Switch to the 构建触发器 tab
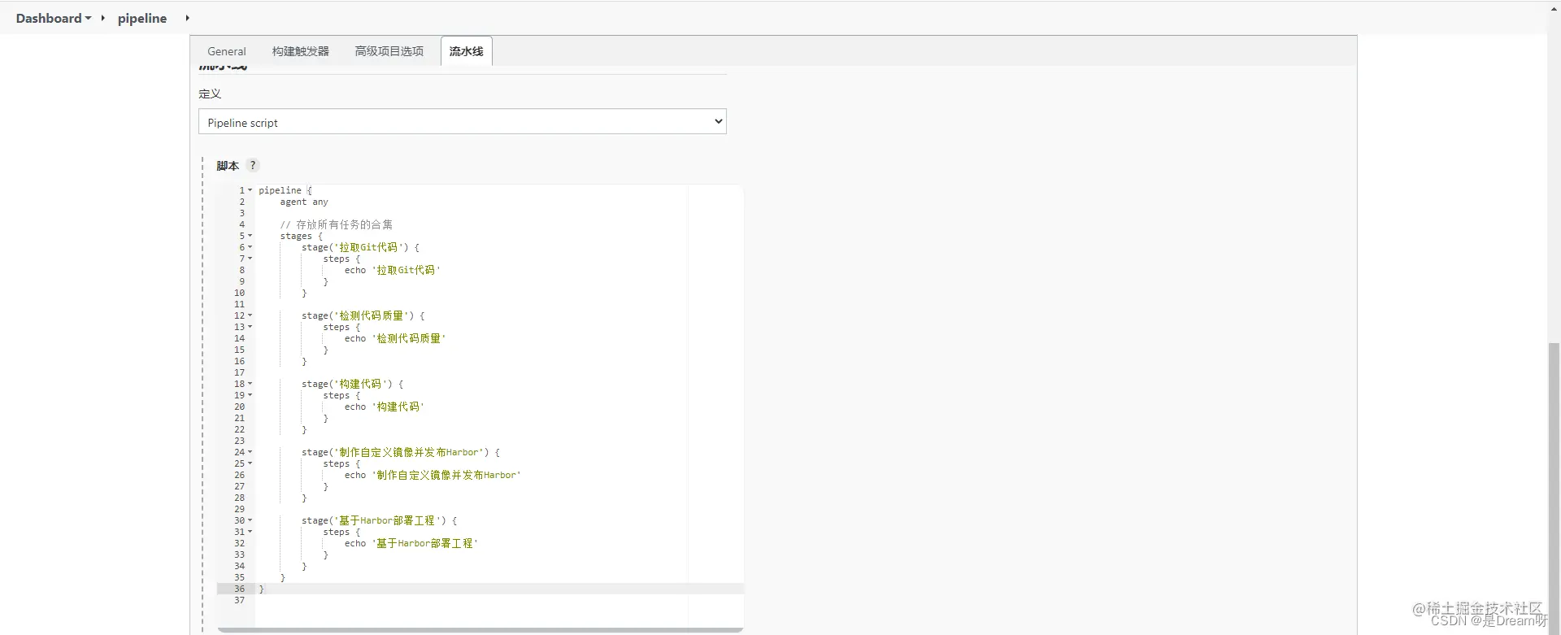Image resolution: width=1561 pixels, height=635 pixels. click(301, 51)
